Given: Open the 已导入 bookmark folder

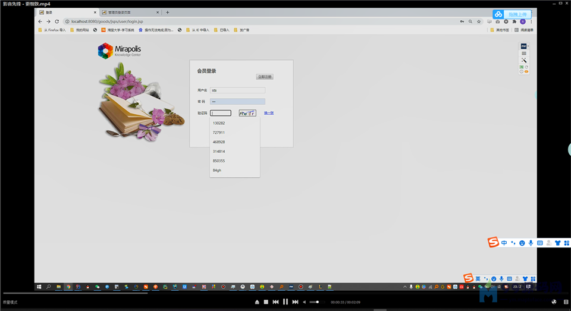Looking at the screenshot, I should 222,30.
